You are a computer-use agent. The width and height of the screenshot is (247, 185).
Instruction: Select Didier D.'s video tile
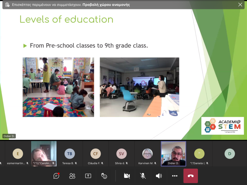[x=174, y=154]
